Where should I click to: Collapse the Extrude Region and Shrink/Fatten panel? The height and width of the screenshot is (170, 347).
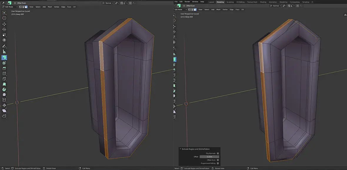point(181,149)
